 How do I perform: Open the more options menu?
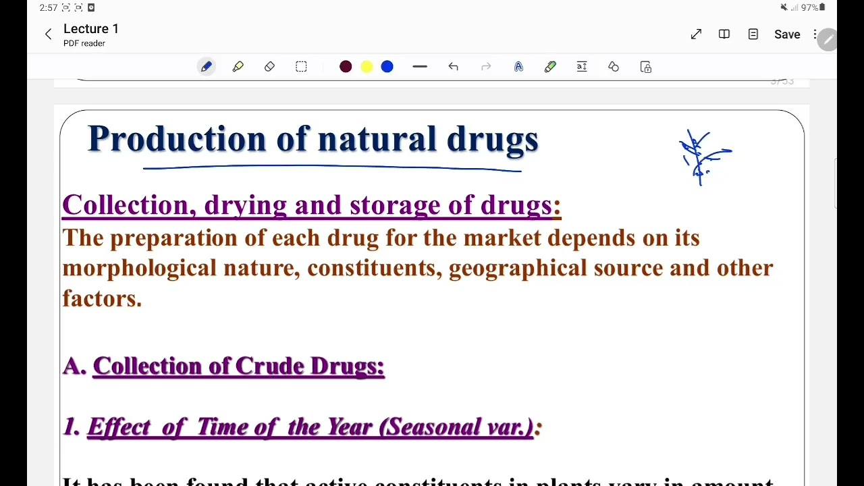tap(815, 34)
